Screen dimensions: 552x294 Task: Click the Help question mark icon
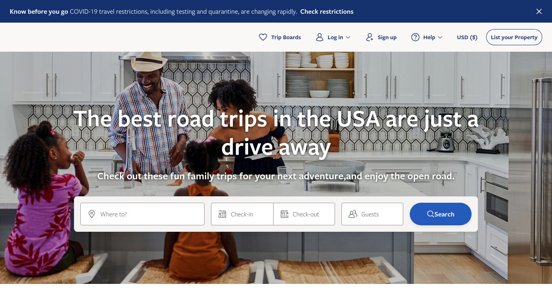[415, 37]
